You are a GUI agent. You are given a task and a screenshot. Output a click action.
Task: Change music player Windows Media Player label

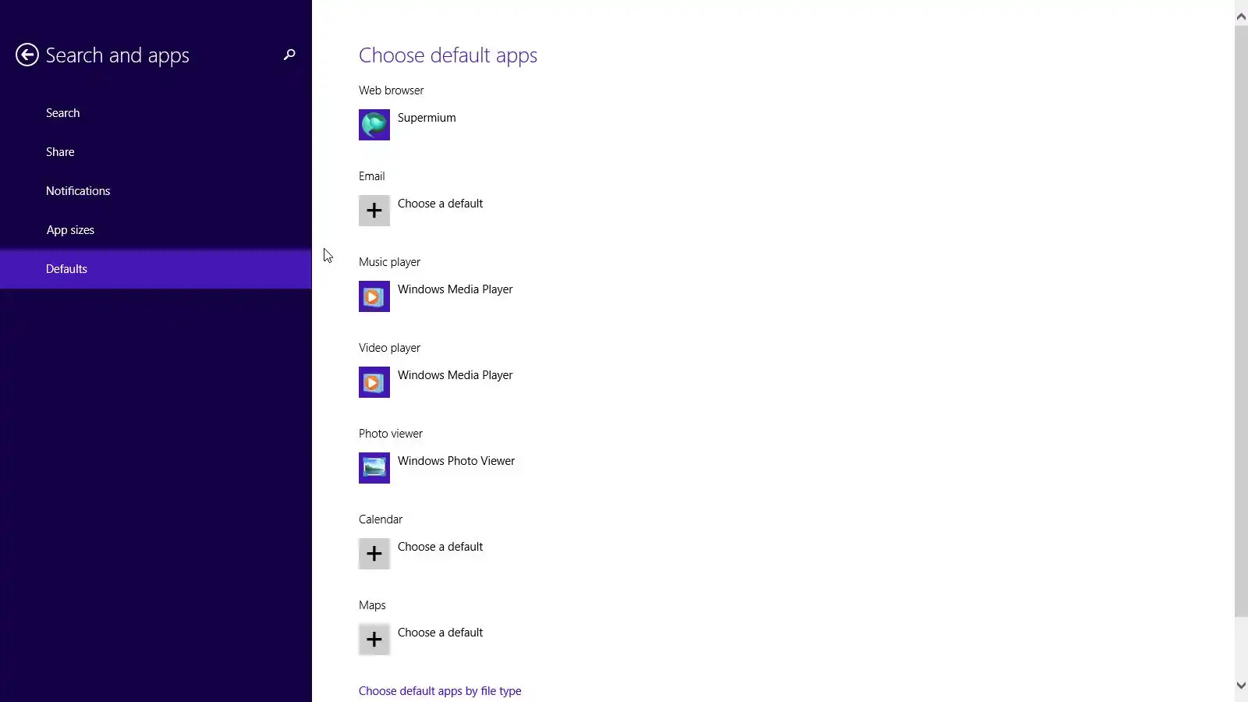click(x=455, y=289)
